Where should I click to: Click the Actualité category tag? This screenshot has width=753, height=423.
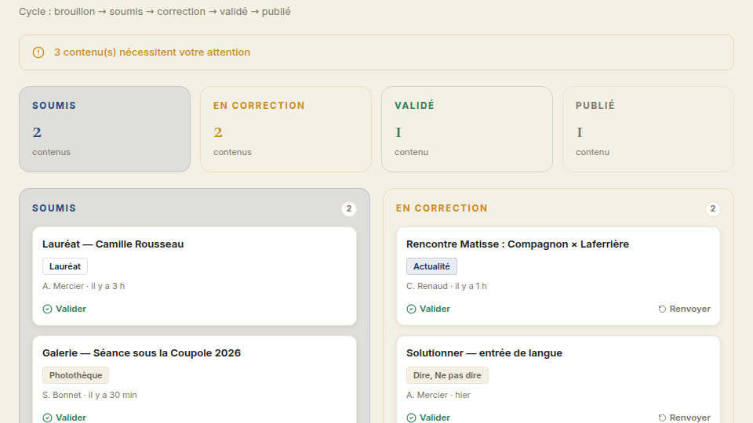tap(431, 266)
